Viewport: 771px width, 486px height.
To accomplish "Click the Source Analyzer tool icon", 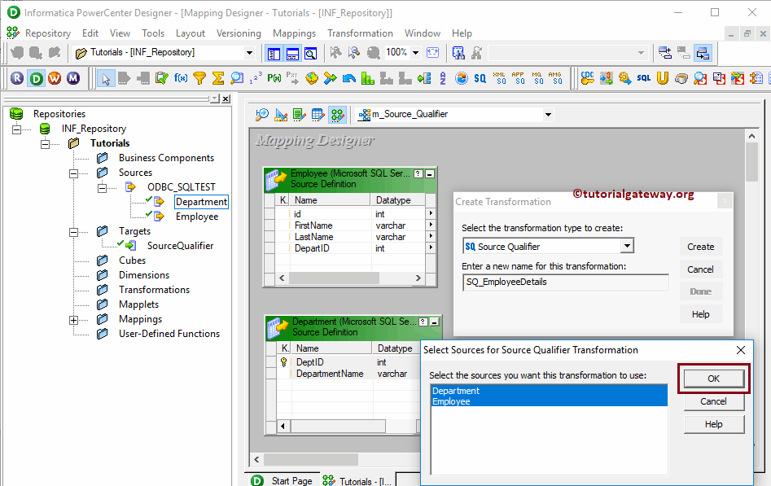I will (x=261, y=115).
